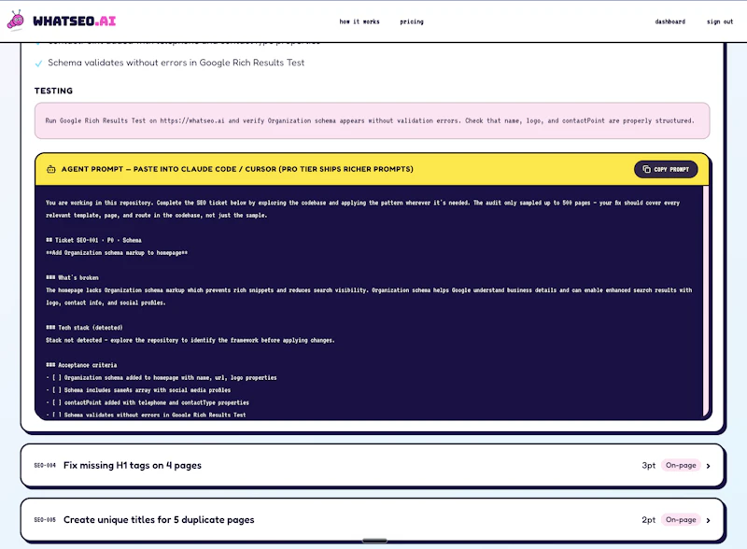Click the copy icon inside Copy Prompt
This screenshot has height=549, width=747.
coord(646,169)
